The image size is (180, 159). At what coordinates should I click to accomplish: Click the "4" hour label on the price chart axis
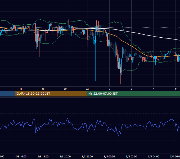(154, 89)
